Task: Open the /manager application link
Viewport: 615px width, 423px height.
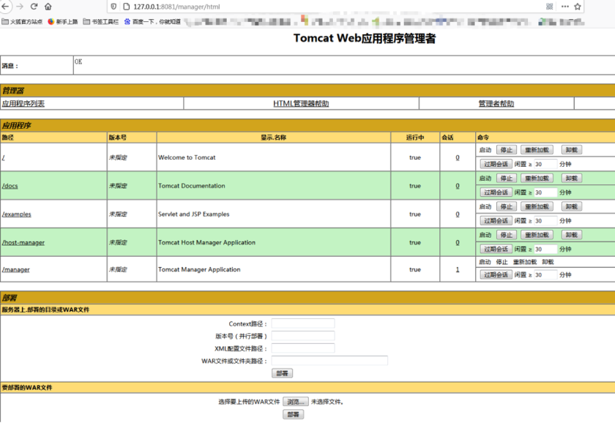Action: point(15,270)
